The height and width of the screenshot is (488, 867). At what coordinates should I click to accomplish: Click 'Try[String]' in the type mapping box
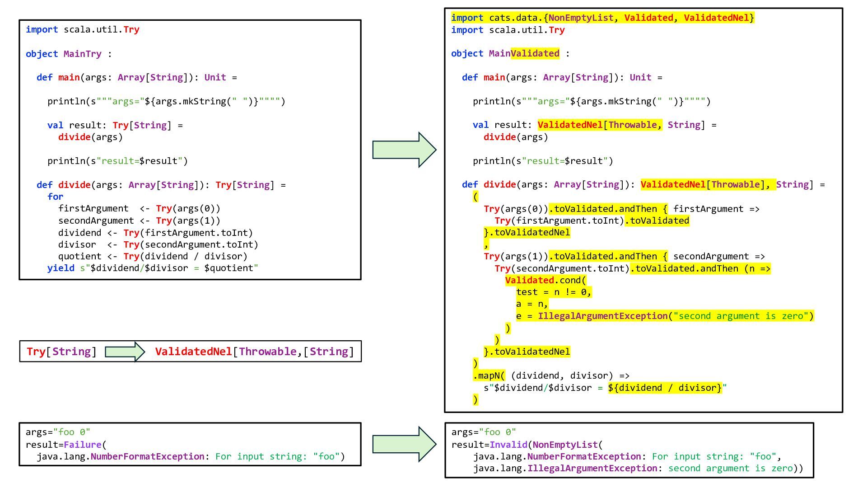pyautogui.click(x=62, y=352)
